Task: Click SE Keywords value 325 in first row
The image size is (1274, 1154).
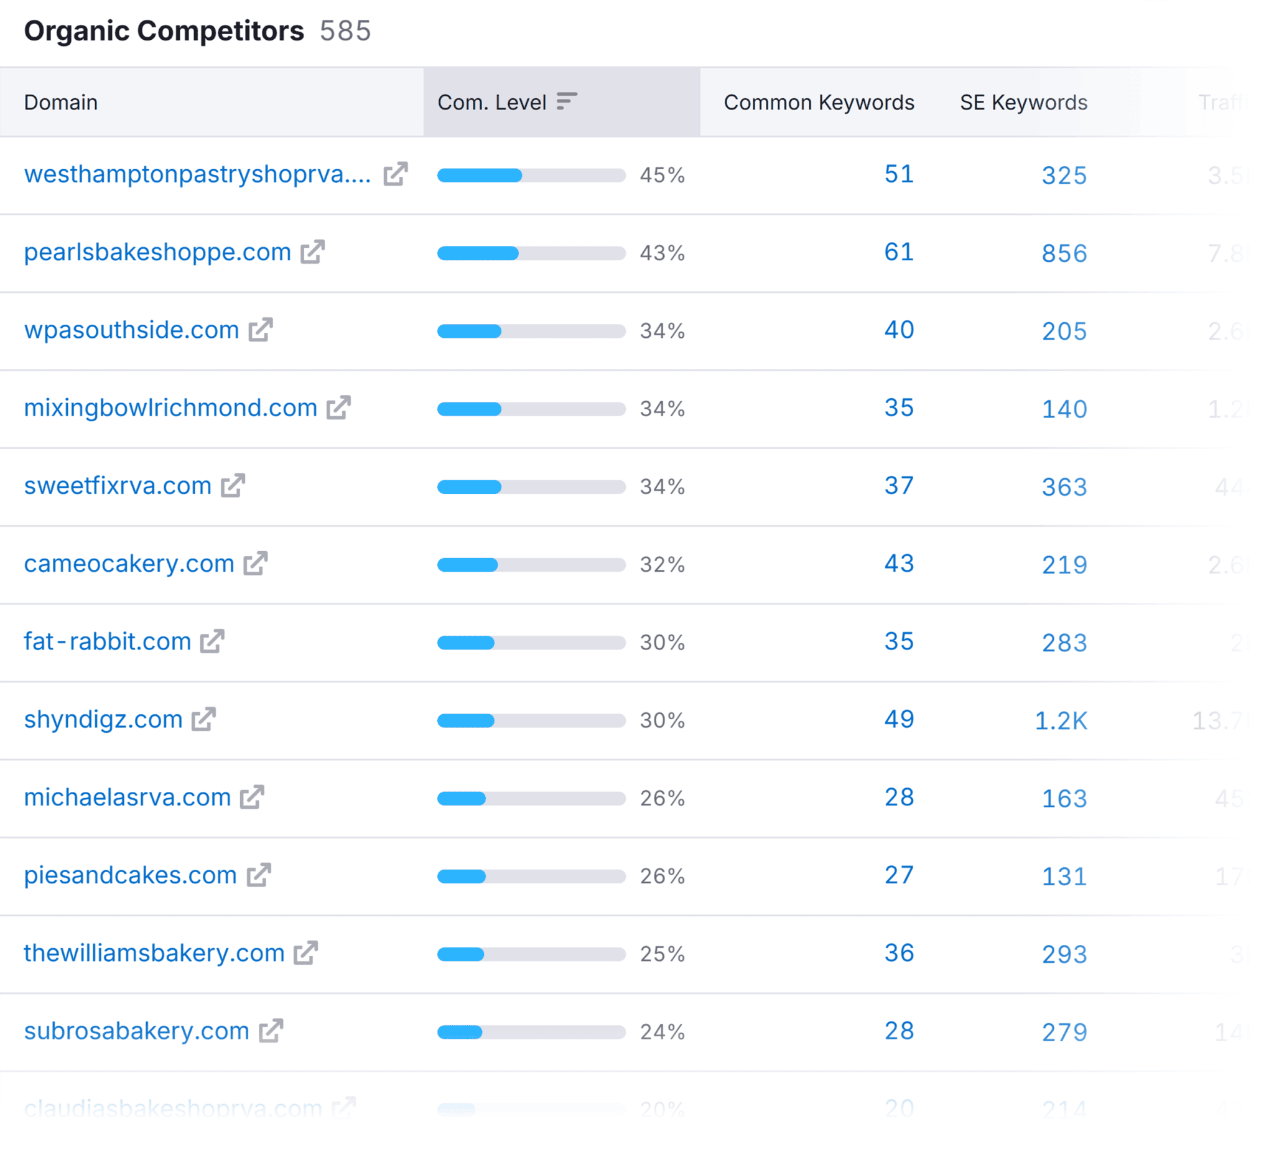Action: 1064,175
